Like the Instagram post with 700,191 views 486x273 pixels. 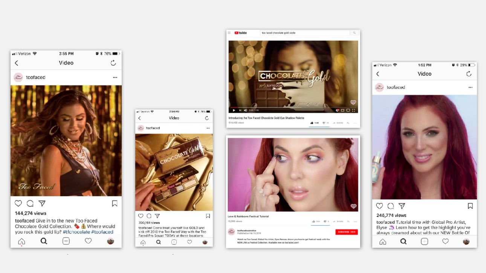tap(141, 216)
